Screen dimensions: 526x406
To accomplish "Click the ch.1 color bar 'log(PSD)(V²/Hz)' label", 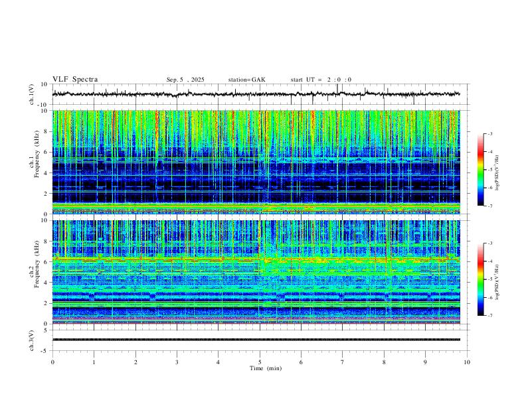I will [x=497, y=173].
